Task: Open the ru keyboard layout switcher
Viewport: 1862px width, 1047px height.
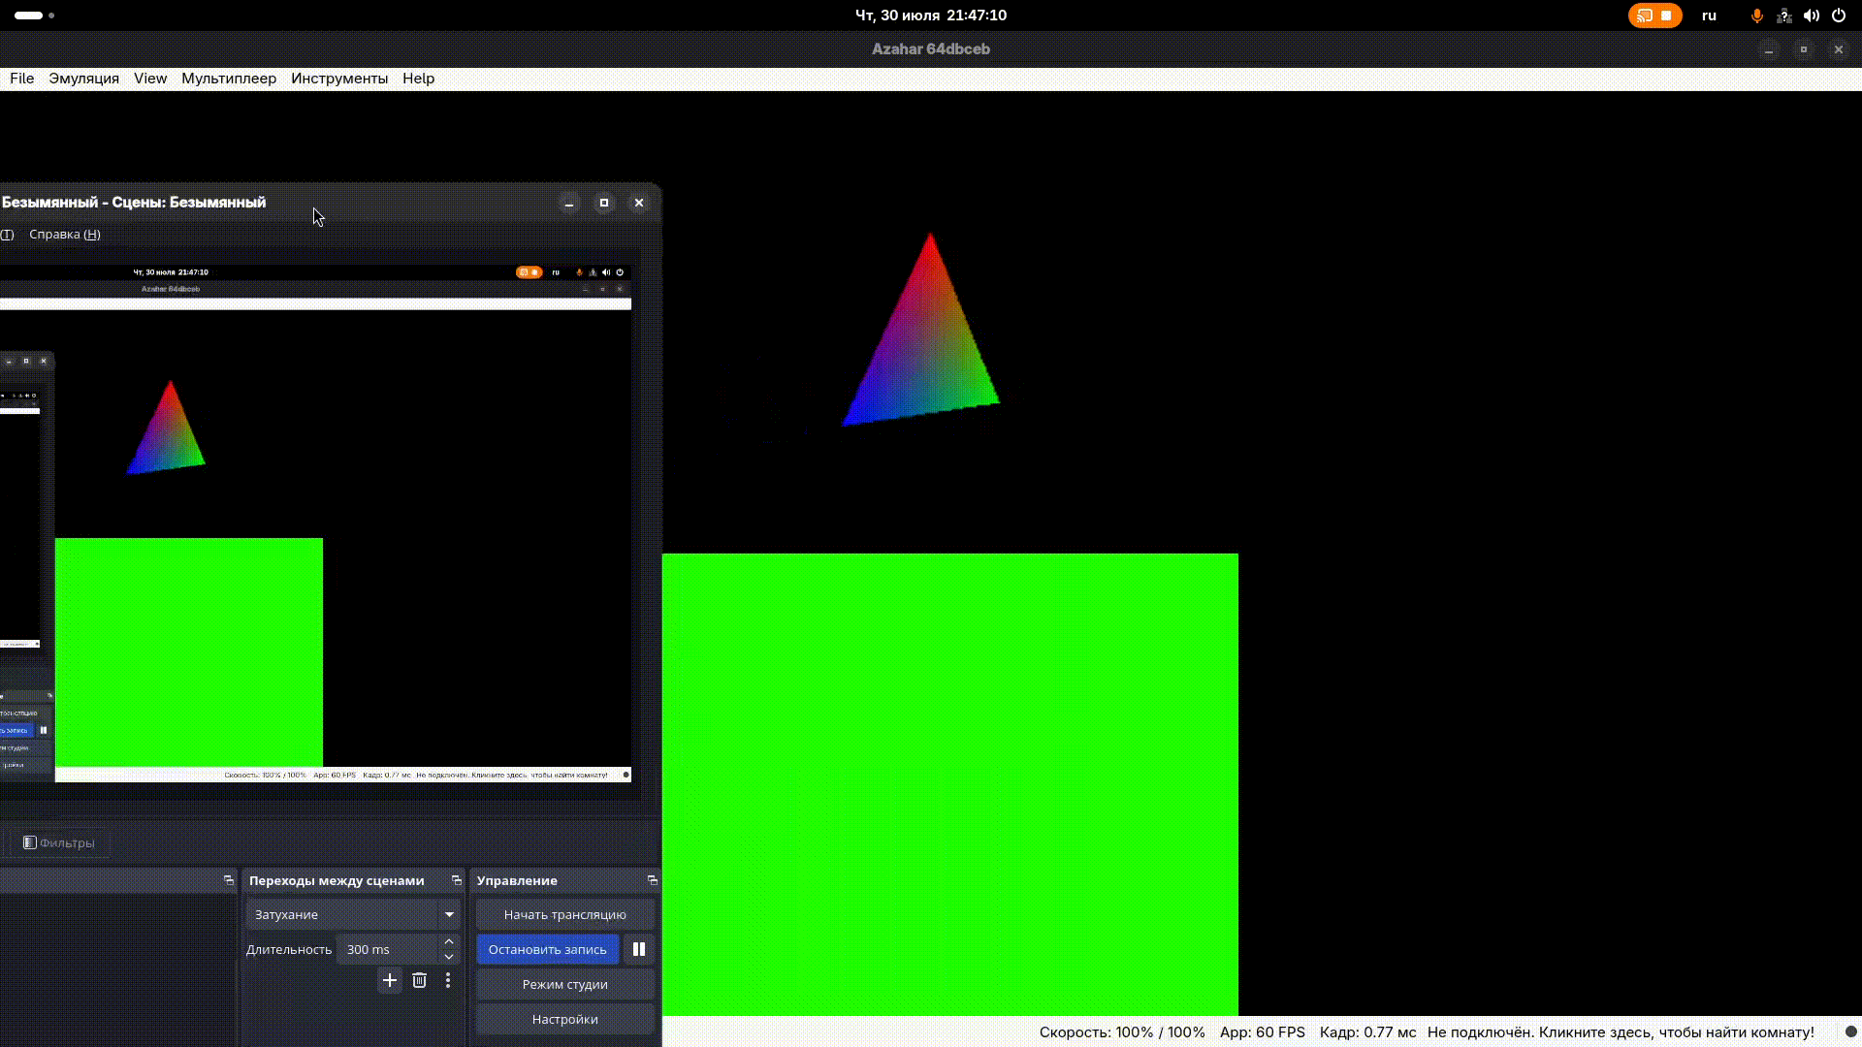Action: coord(1709,16)
